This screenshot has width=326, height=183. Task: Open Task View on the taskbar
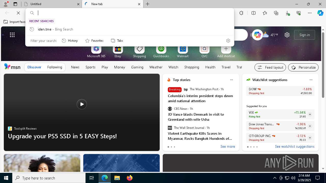click(x=92, y=178)
